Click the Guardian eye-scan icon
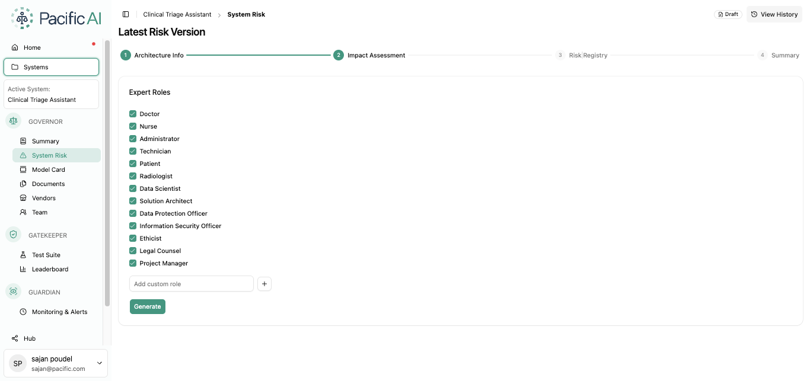 [13, 292]
